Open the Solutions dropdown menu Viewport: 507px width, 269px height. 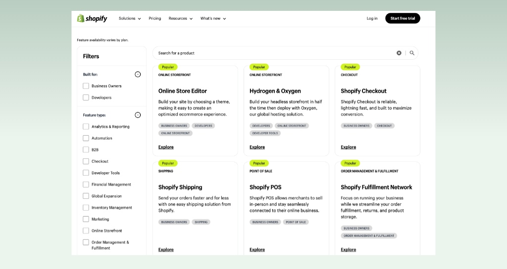[x=130, y=18]
